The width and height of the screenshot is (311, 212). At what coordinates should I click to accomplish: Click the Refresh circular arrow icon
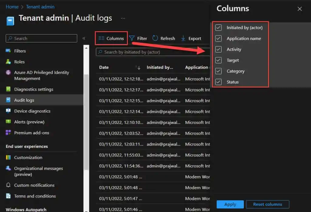coord(155,38)
